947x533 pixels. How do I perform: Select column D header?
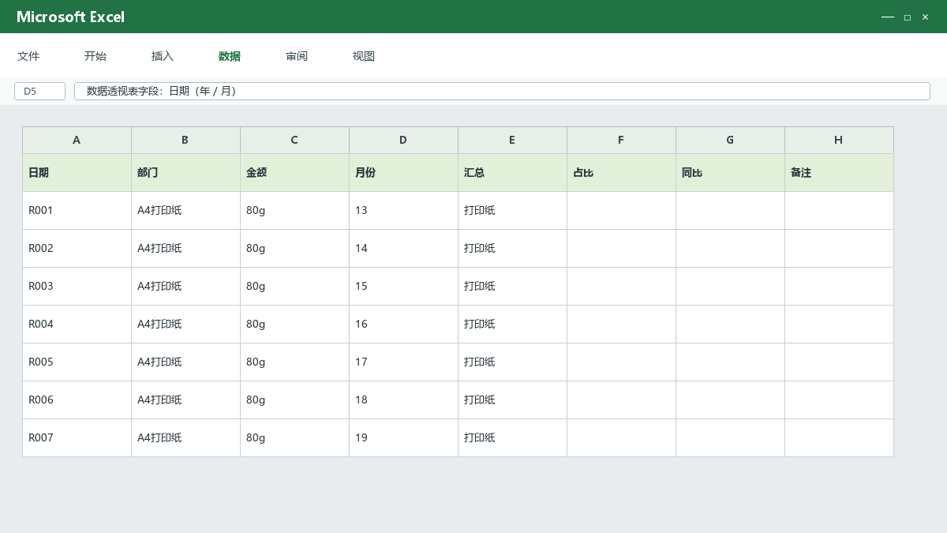click(403, 140)
